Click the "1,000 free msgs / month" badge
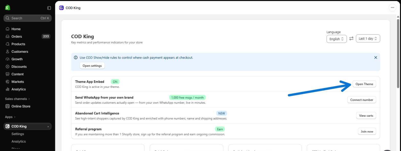The width and height of the screenshot is (401, 151). (x=187, y=98)
